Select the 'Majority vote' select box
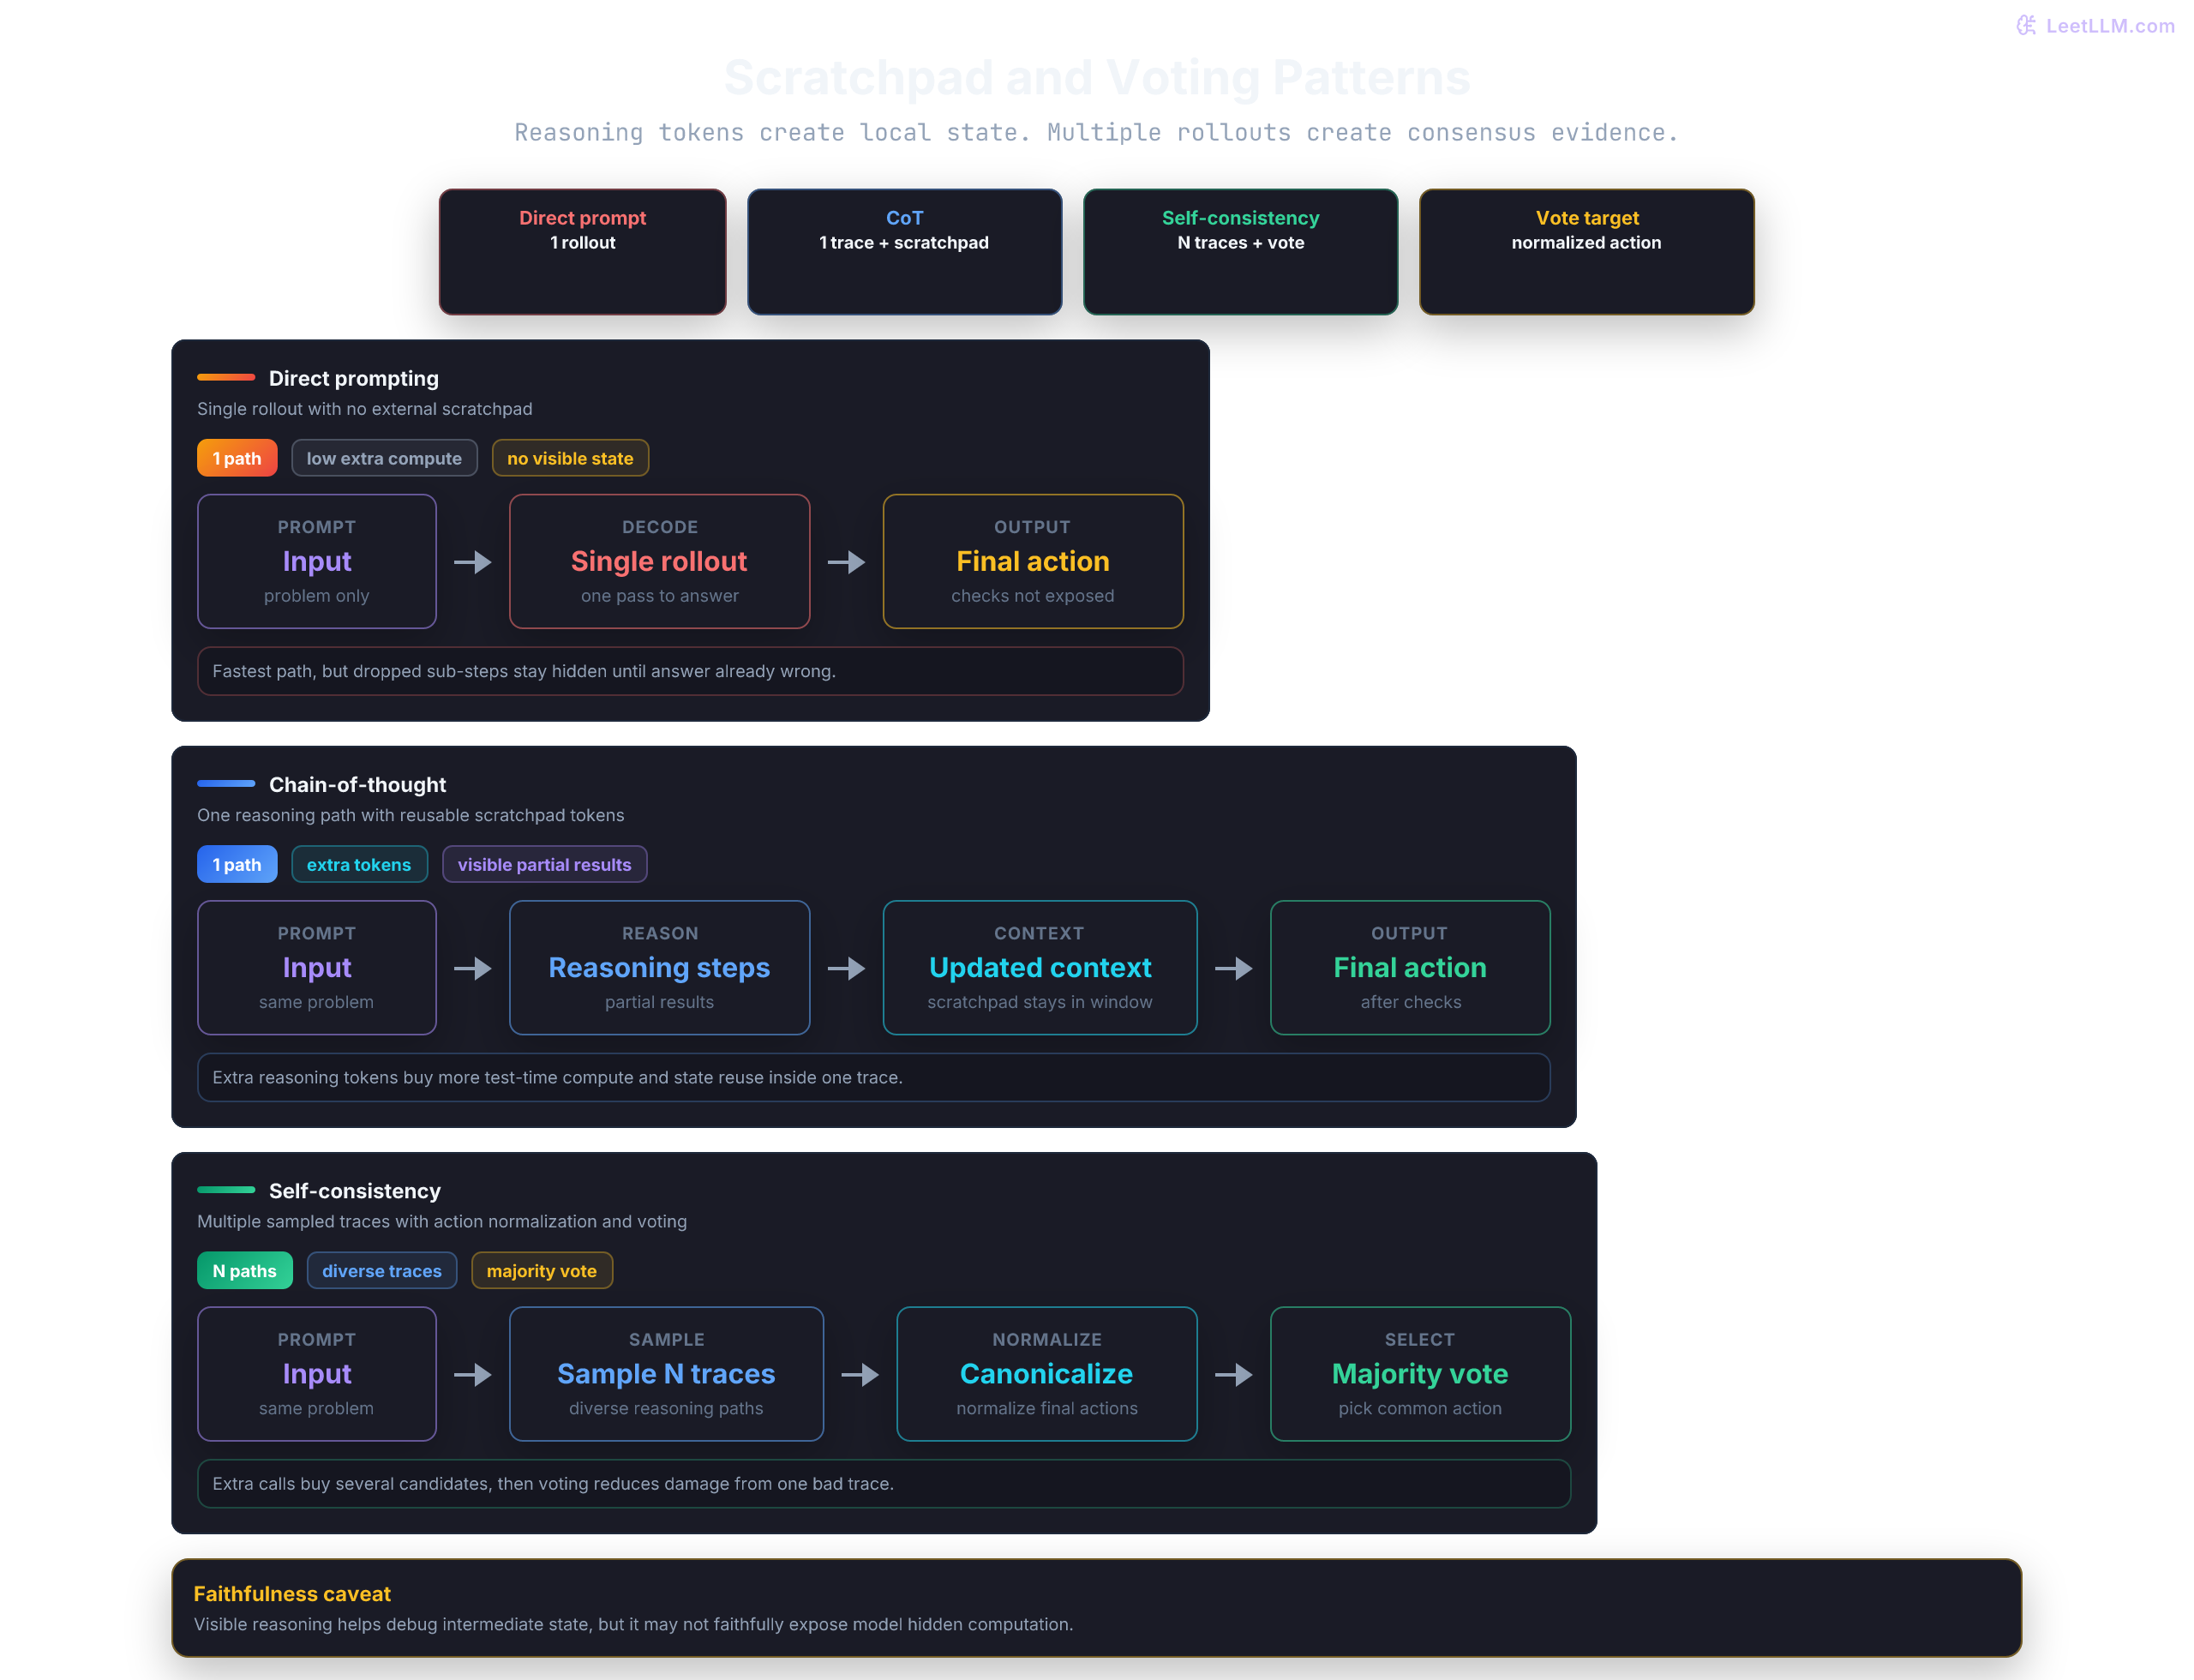Image resolution: width=2194 pixels, height=1680 pixels. click(x=1420, y=1373)
